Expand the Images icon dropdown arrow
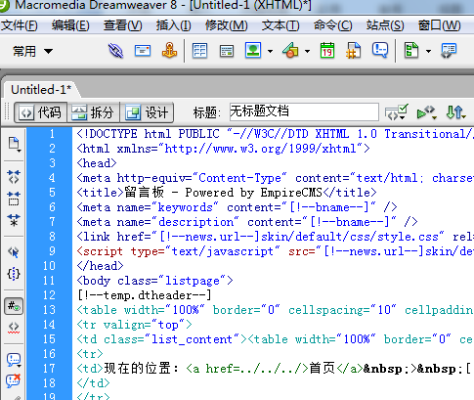The height and width of the screenshot is (400, 474). coord(270,51)
